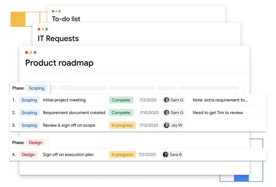Image resolution: width=276 pixels, height=187 pixels.
Task: Change In progress status on Review & sign off
Action: pyautogui.click(x=122, y=125)
